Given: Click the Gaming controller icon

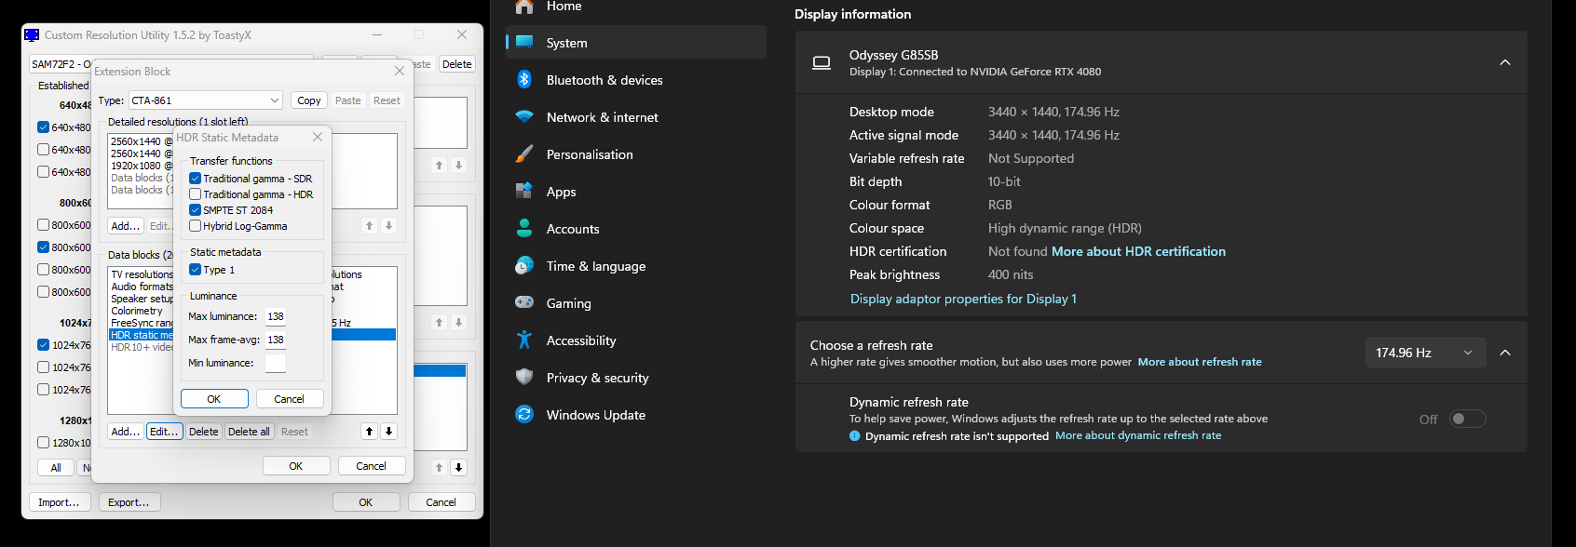Looking at the screenshot, I should (x=524, y=303).
